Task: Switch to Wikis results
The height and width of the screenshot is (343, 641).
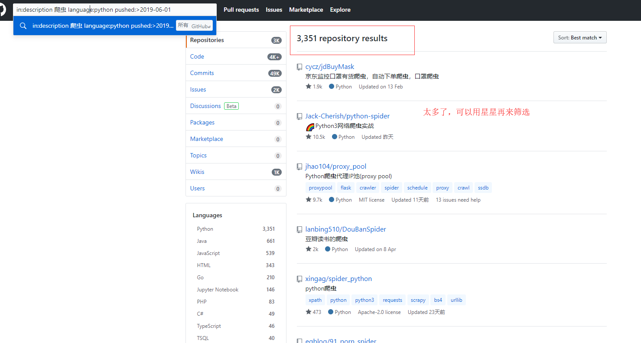Action: [236, 172]
